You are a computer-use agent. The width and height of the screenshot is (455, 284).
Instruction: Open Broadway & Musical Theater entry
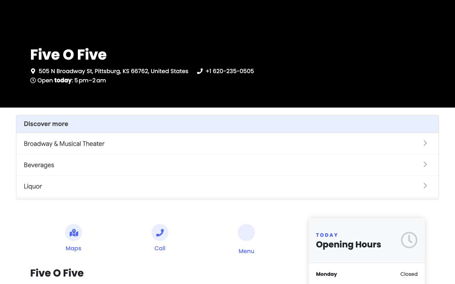coord(227,143)
